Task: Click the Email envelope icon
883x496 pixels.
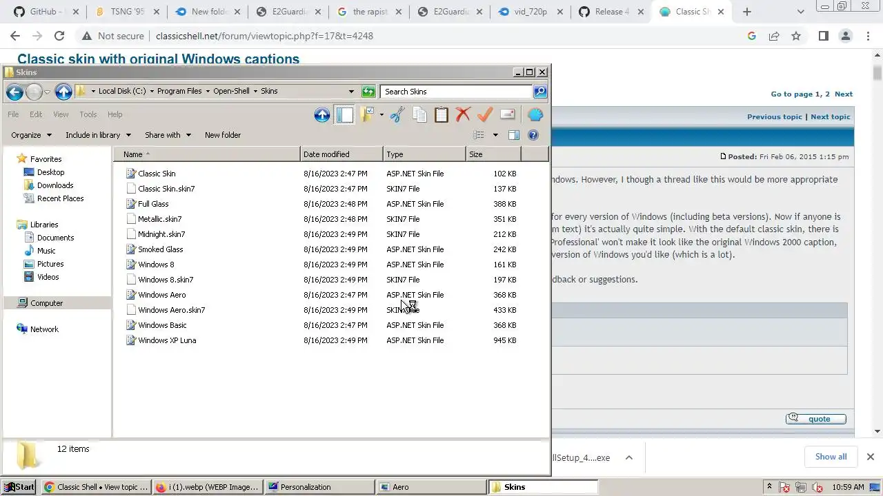Action: click(508, 115)
